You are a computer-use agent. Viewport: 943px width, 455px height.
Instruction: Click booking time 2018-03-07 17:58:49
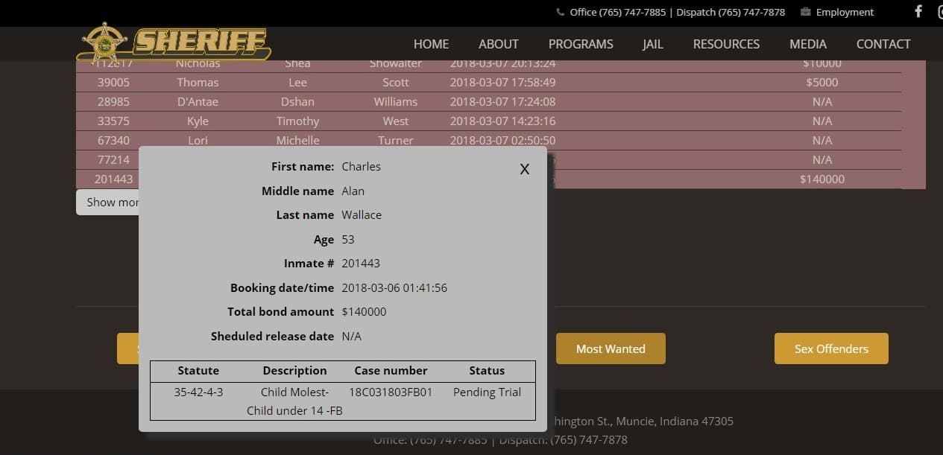[502, 82]
